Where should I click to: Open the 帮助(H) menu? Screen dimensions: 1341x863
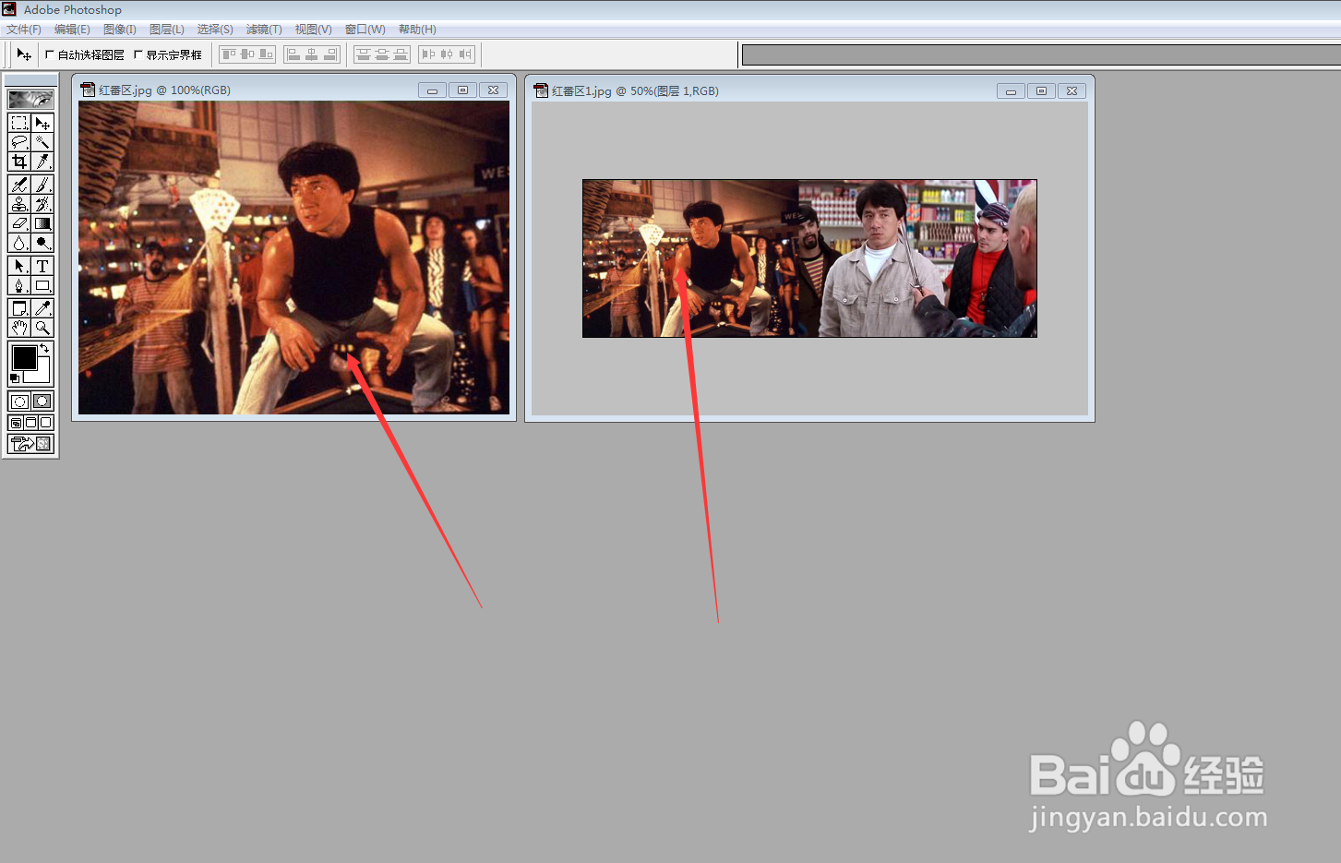click(417, 30)
